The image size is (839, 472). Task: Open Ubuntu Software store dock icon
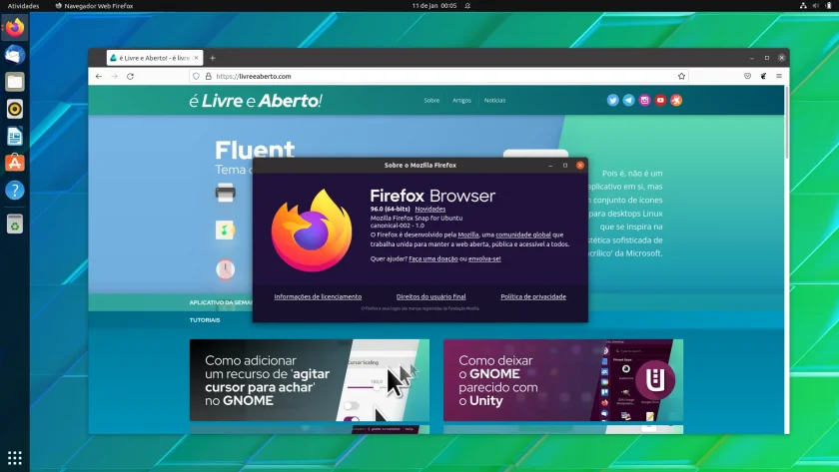click(15, 163)
